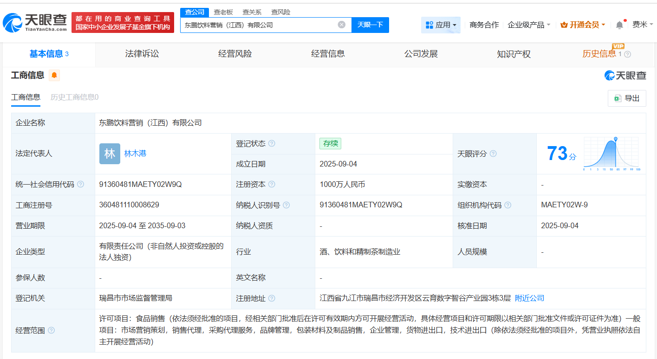Switch to the 法律诉讼 tab

(142, 54)
